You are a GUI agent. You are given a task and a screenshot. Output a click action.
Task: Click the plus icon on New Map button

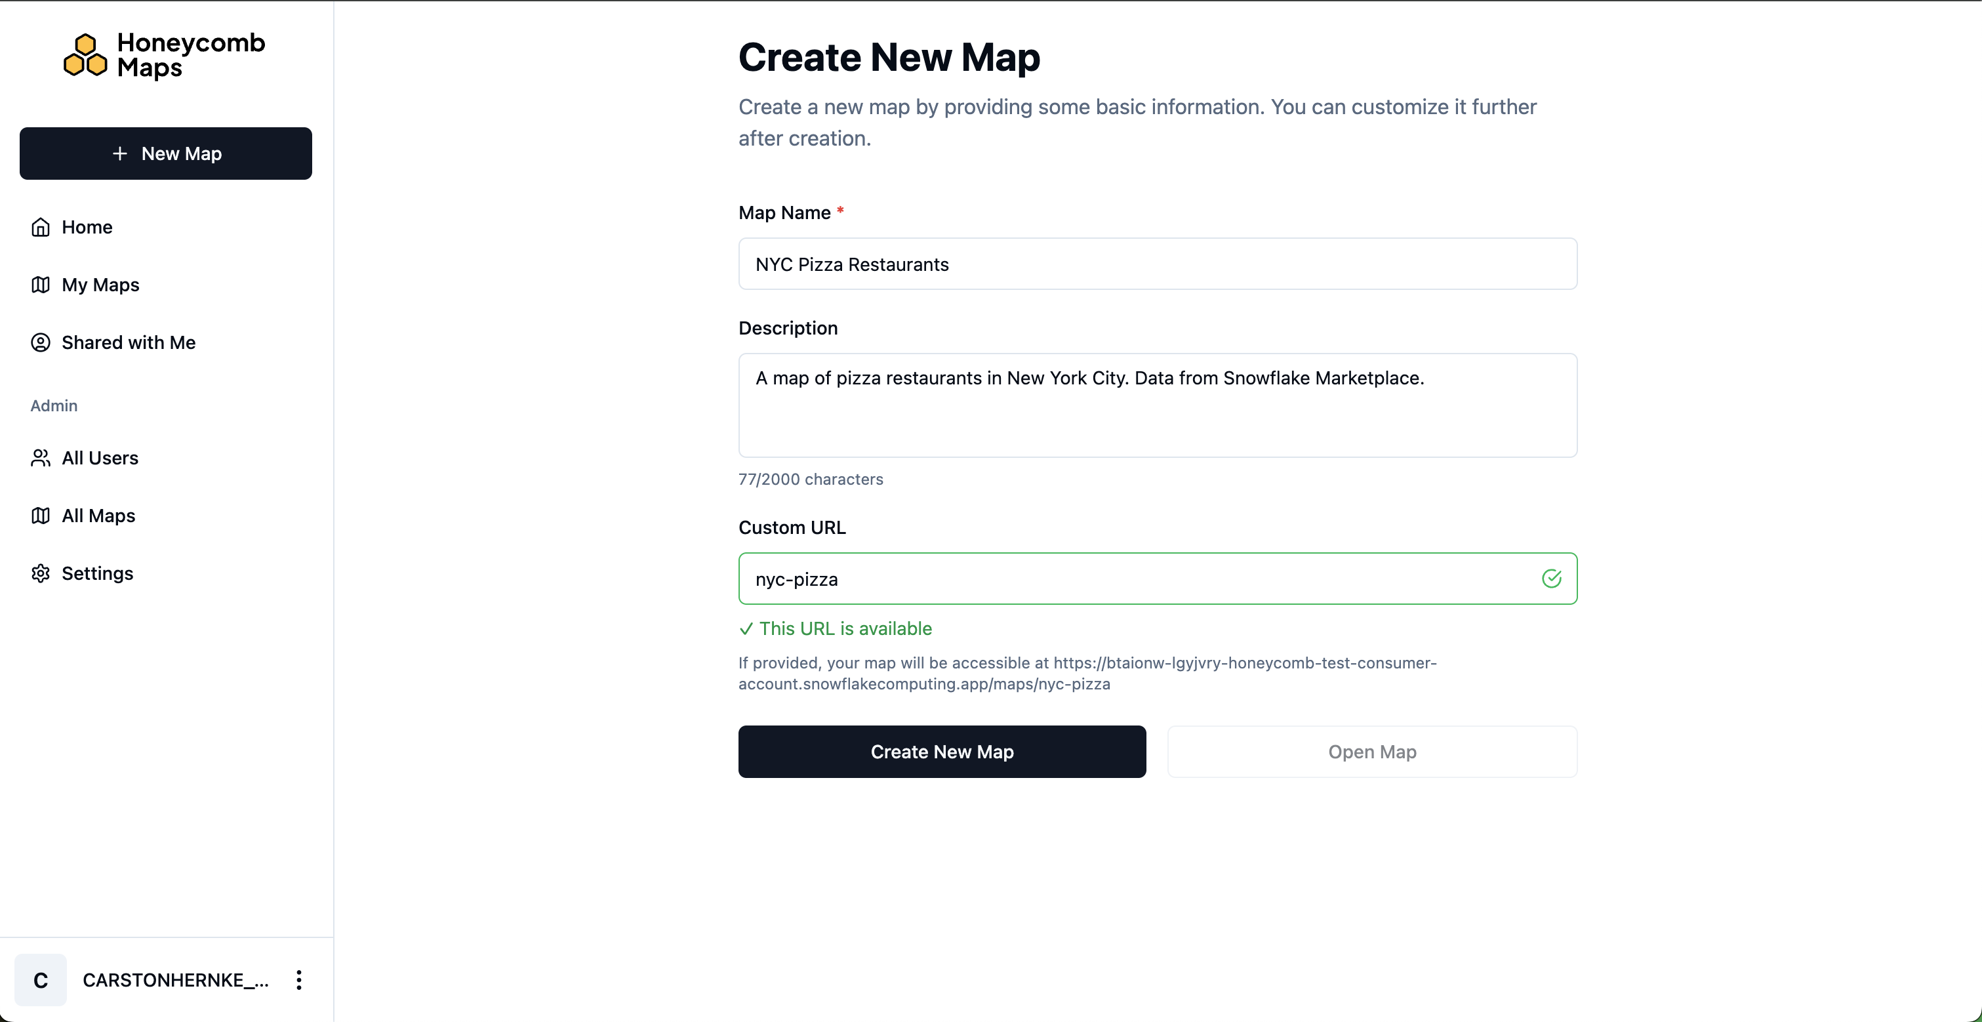pos(119,153)
